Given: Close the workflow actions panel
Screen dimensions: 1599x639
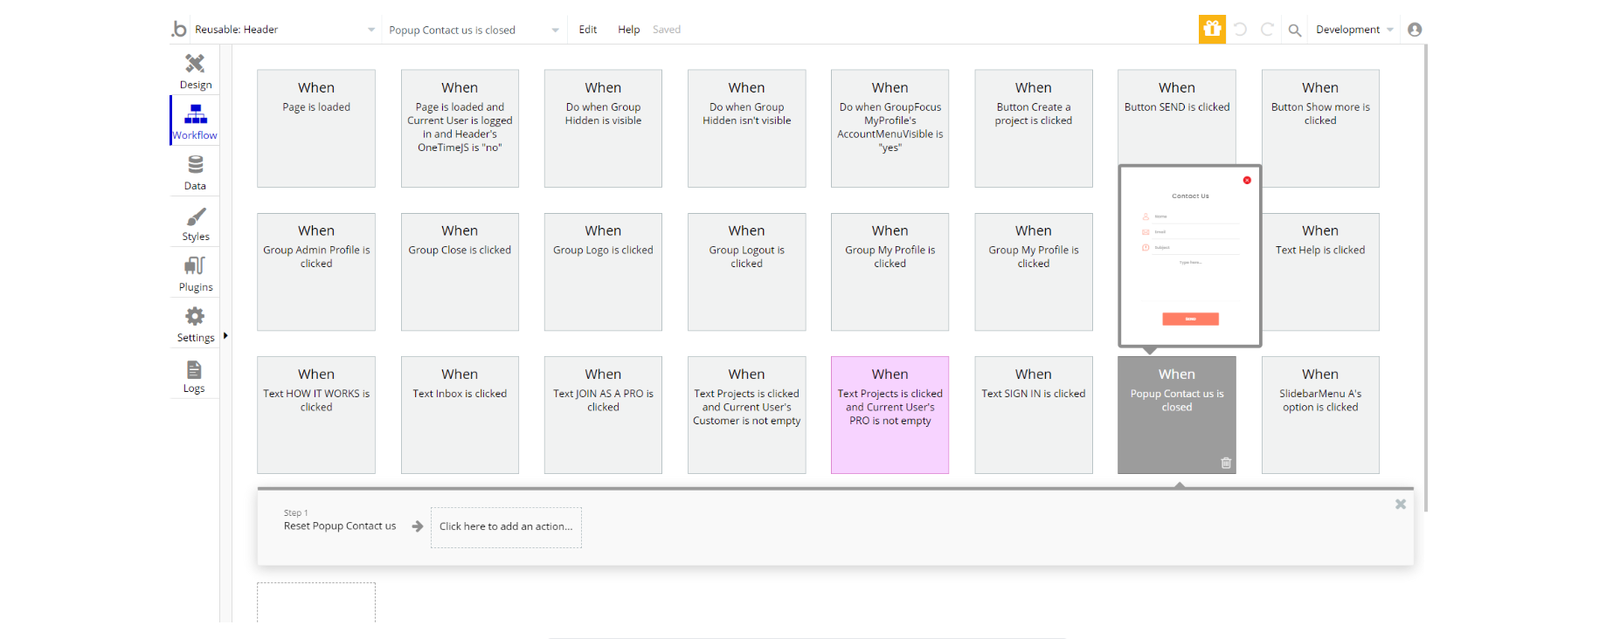Looking at the screenshot, I should point(1400,505).
